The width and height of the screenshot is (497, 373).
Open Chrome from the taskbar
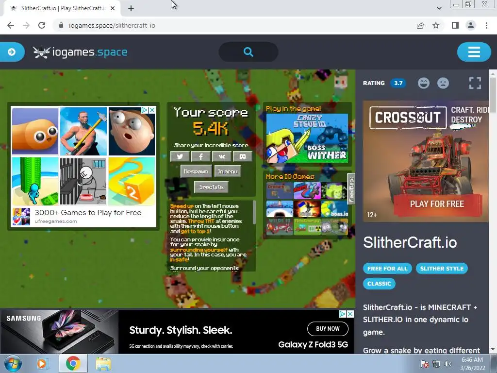[73, 363]
